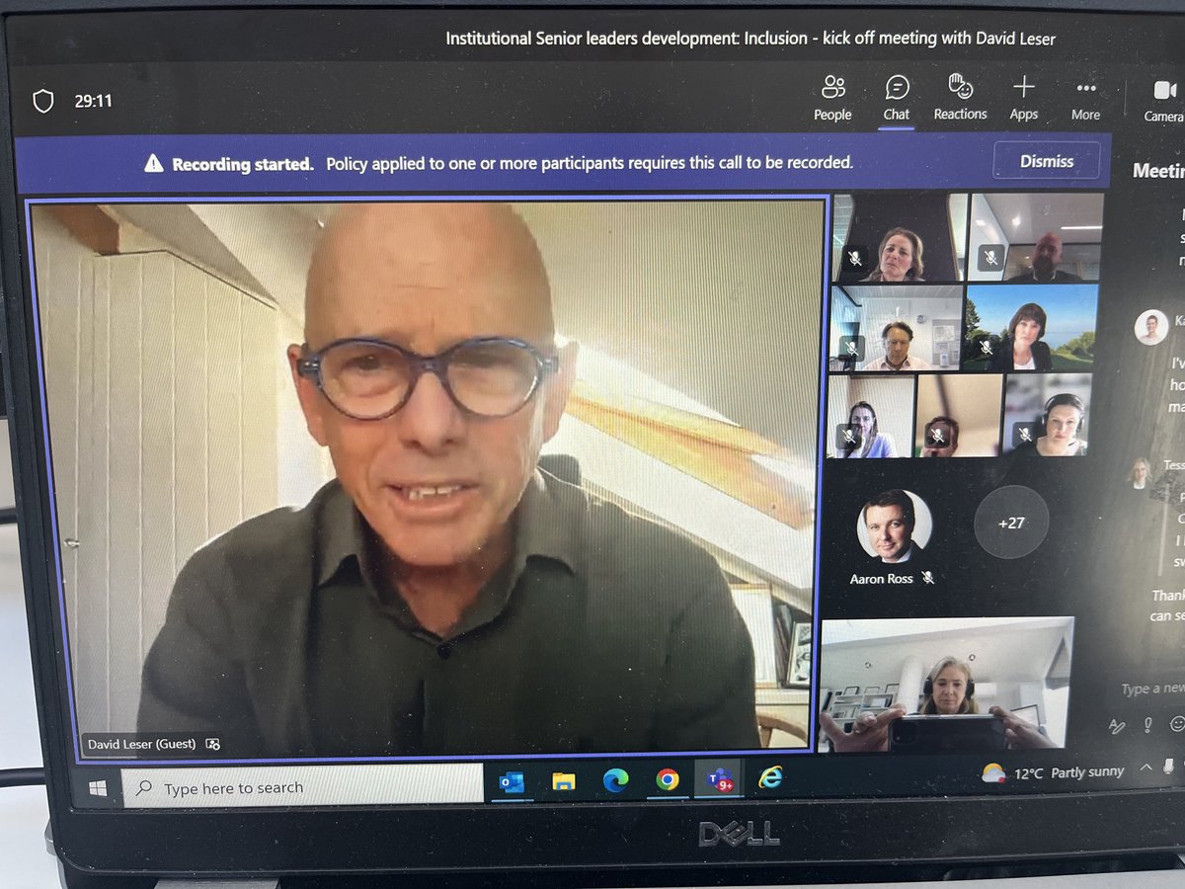Screen dimensions: 1185x889
Task: Click the 'Type a new' message box
Action: coord(1151,689)
